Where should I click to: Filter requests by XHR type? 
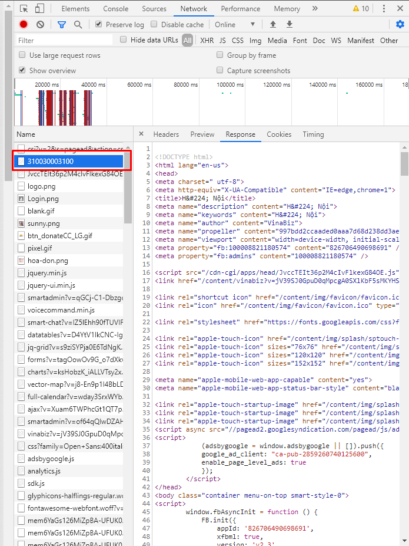(207, 41)
